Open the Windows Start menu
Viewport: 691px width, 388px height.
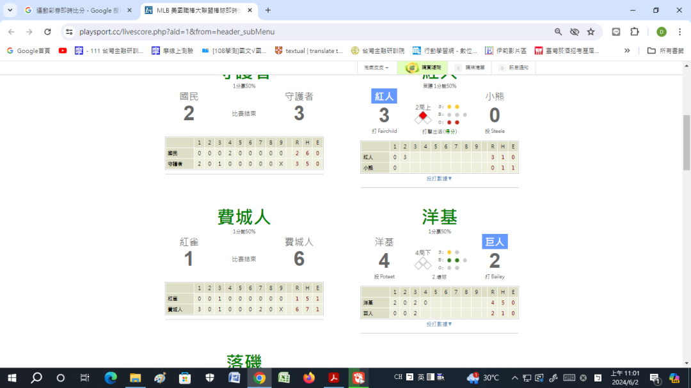12,378
